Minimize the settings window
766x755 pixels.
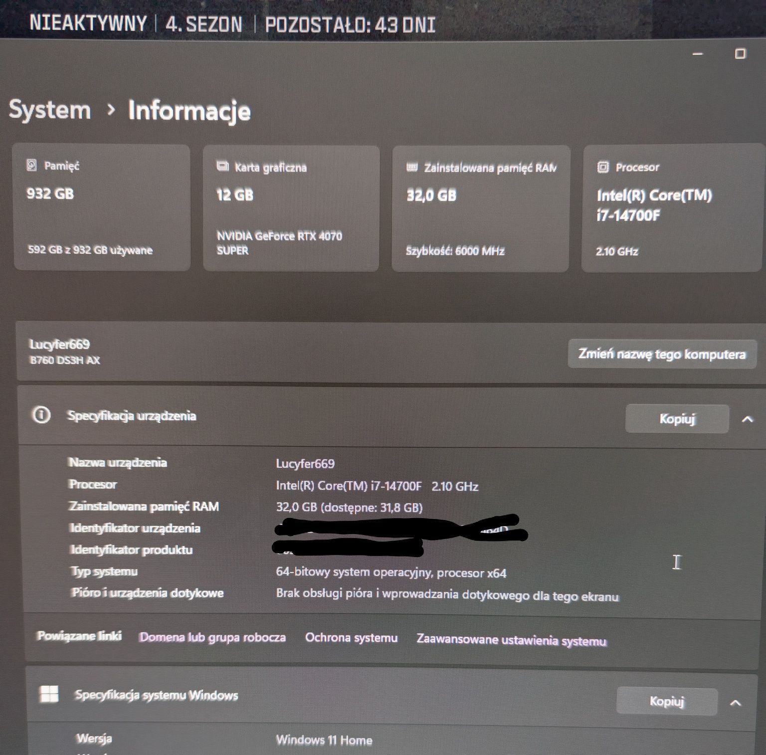698,53
